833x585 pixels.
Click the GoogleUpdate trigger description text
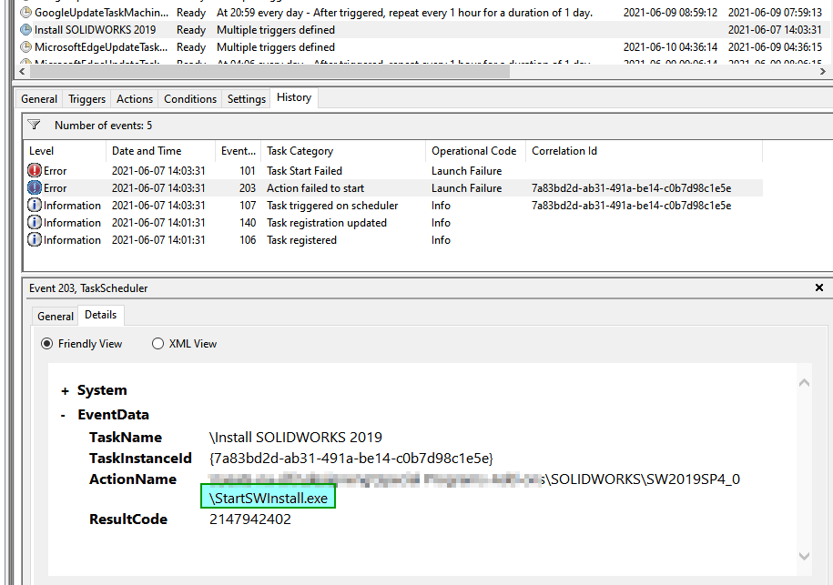click(x=404, y=12)
